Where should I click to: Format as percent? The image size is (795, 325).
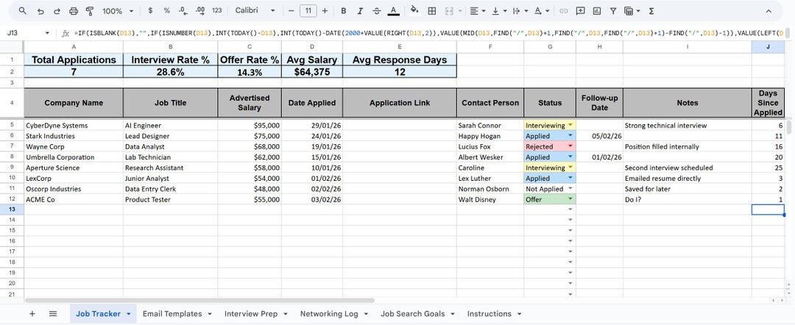pyautogui.click(x=167, y=10)
